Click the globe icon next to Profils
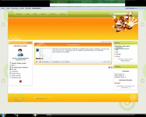 tap(11, 69)
